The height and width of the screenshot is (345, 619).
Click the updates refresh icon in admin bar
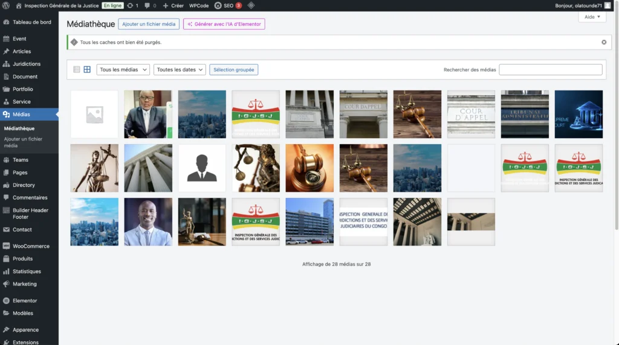coord(132,5)
